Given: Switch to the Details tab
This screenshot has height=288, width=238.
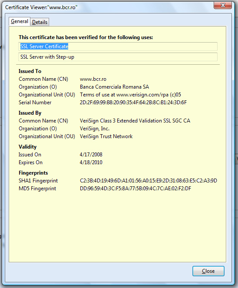Looking at the screenshot, I should point(40,22).
